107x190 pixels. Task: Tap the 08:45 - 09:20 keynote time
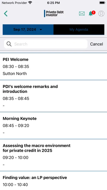point(16,126)
